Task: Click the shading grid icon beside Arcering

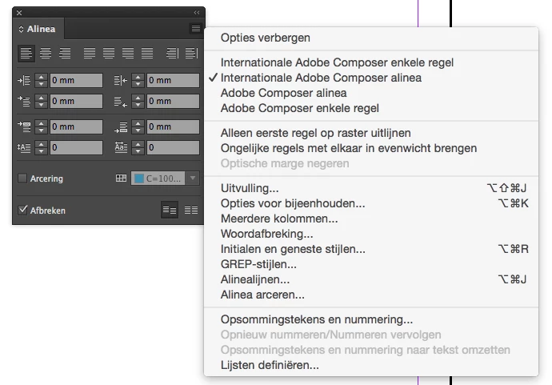Action: click(x=121, y=178)
